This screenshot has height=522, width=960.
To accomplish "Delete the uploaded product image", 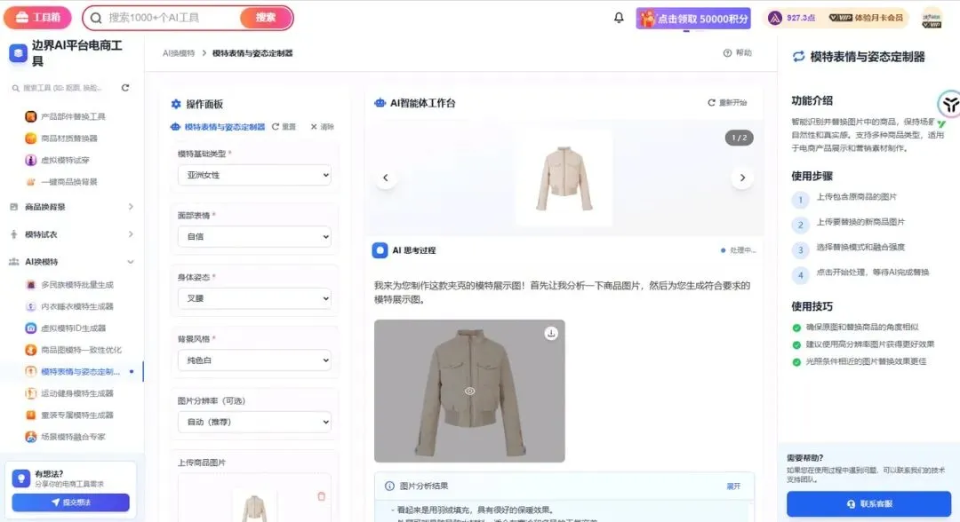I will pos(321,496).
